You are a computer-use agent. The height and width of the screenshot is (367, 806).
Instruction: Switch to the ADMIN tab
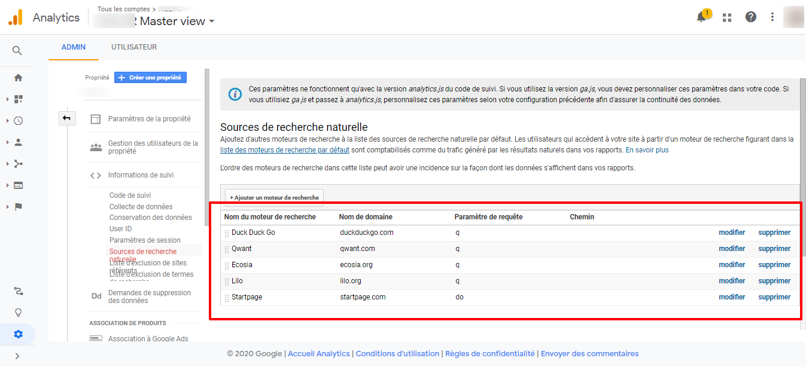[x=74, y=47]
